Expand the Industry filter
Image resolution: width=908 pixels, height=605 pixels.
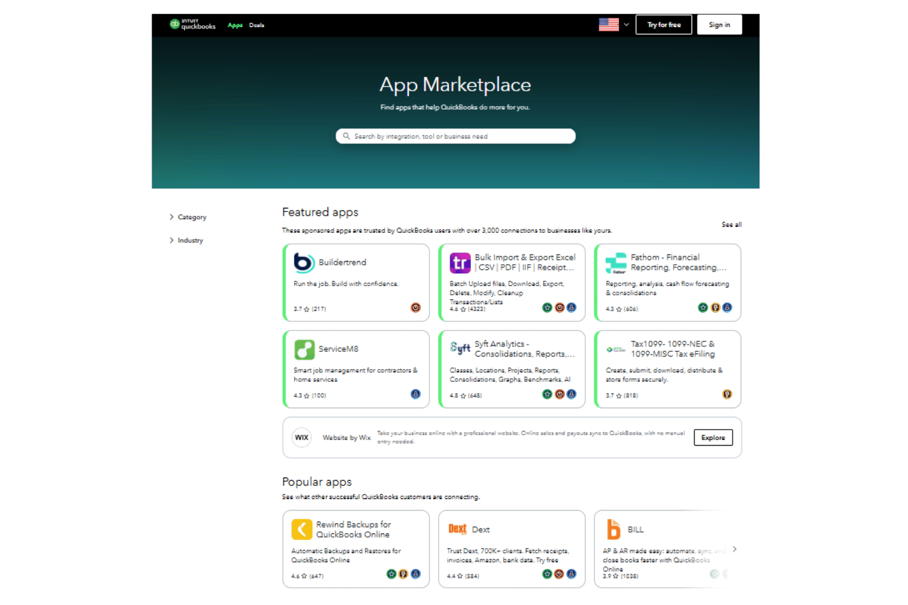pos(186,240)
